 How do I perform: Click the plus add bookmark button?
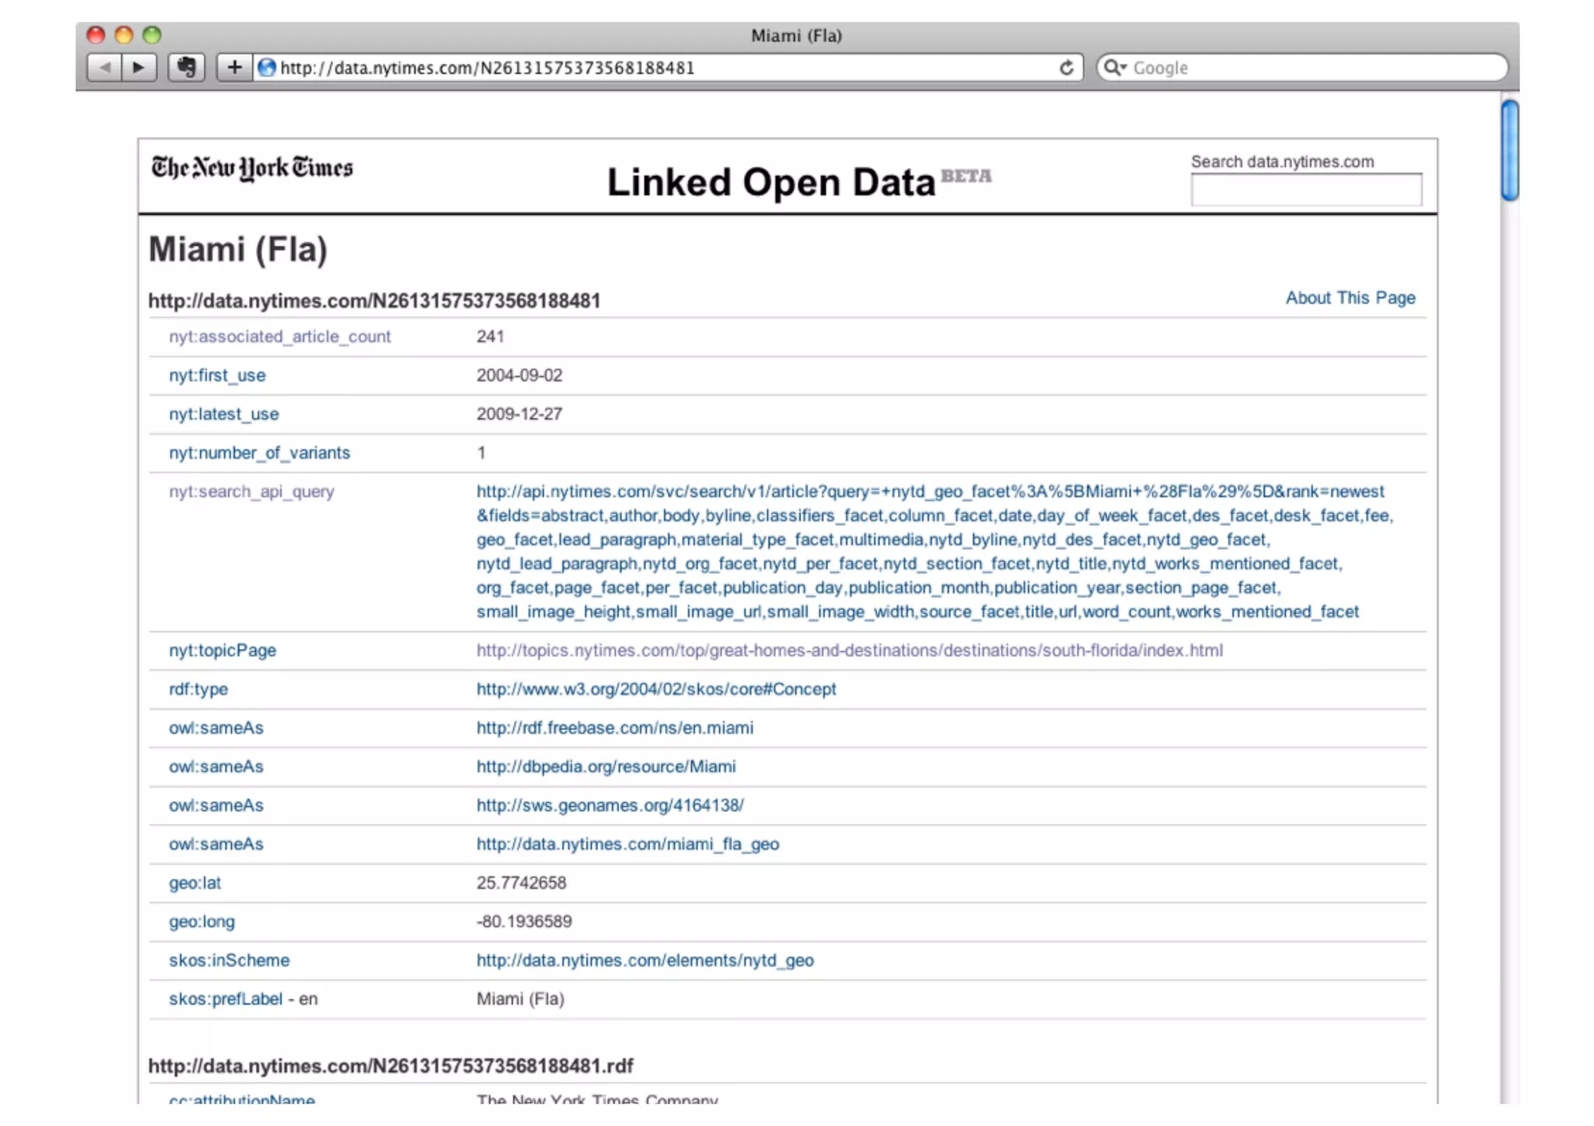(x=234, y=68)
